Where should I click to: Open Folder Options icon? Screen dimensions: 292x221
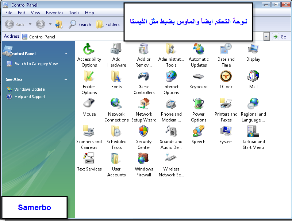click(x=89, y=76)
